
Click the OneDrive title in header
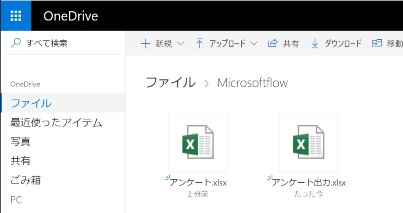tap(71, 16)
